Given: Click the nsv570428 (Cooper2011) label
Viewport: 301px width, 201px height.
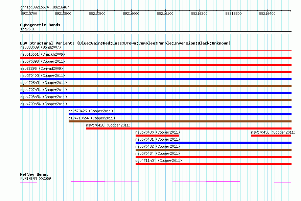Looking at the screenshot, I should [108, 125].
